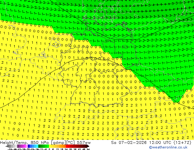Click the (12+72) forecast offset text

tap(183, 143)
